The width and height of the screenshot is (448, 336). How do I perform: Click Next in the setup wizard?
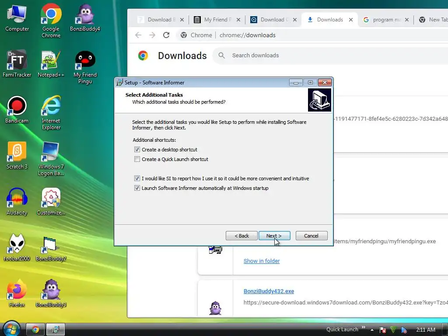tap(274, 236)
